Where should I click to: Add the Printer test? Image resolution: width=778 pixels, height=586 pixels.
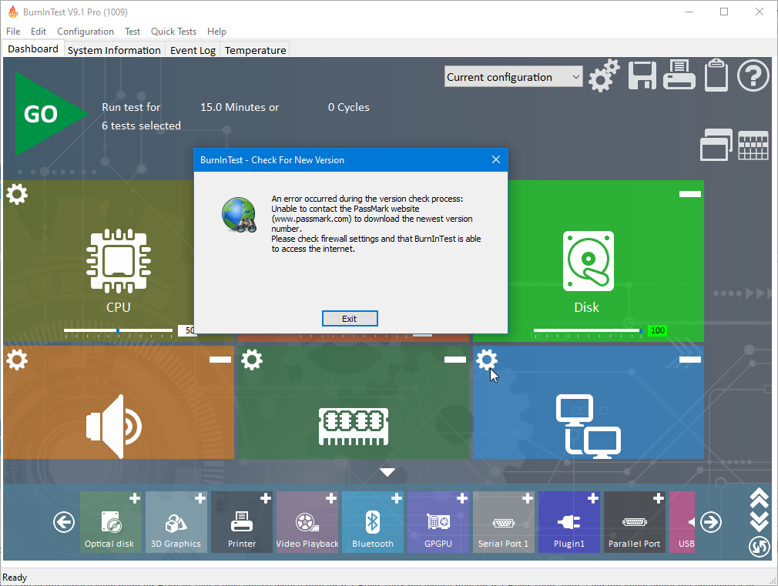pyautogui.click(x=266, y=498)
